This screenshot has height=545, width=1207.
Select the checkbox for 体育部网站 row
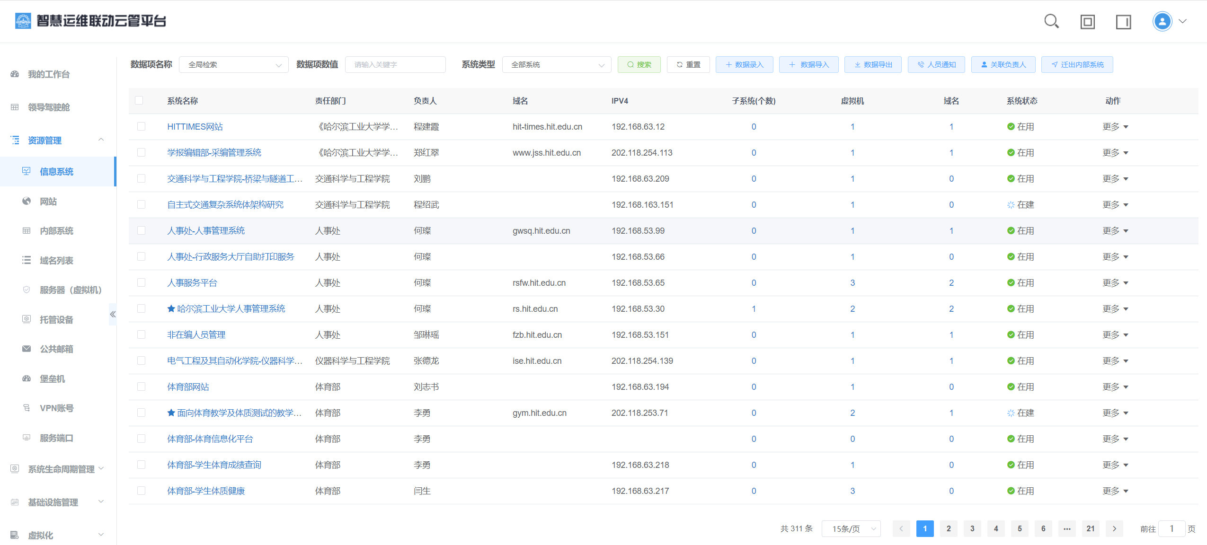point(141,387)
